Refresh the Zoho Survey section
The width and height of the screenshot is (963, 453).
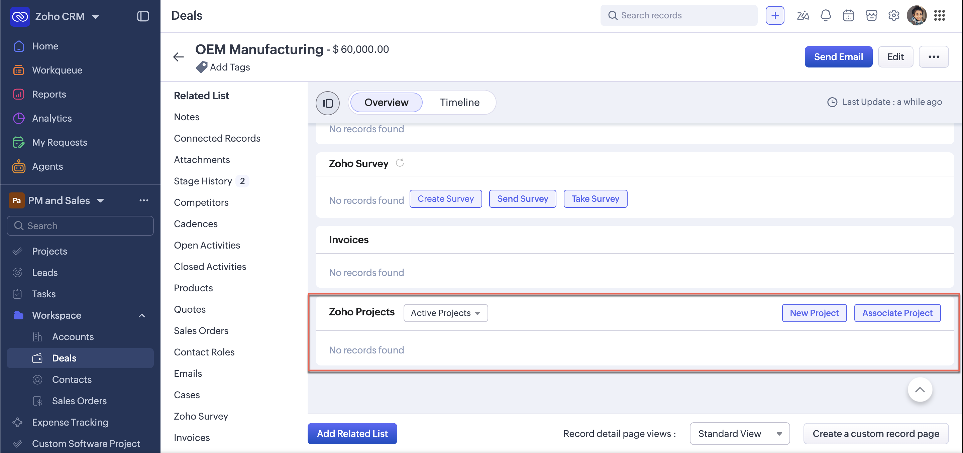400,163
